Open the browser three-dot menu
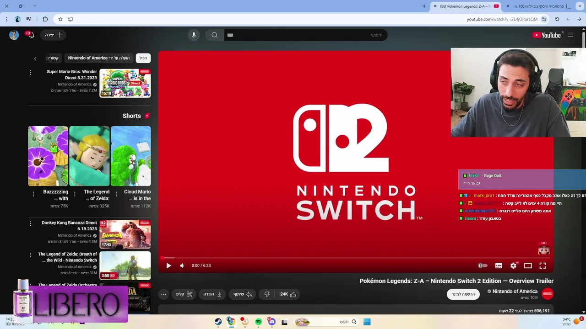 (6, 19)
